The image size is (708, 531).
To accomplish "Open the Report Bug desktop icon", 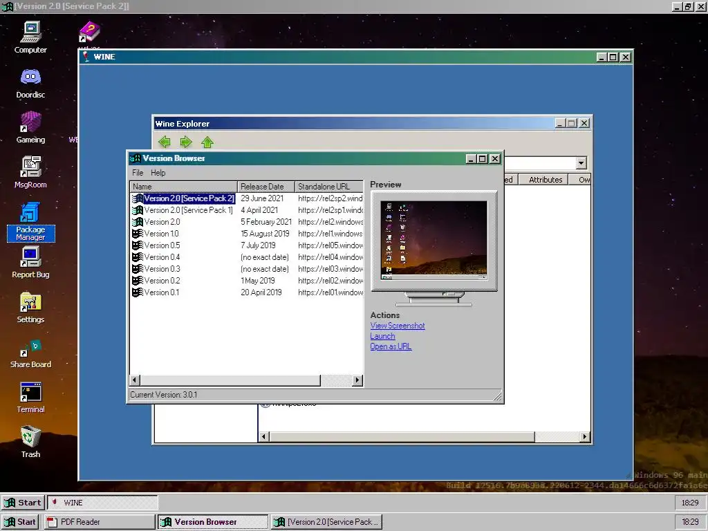I will [30, 262].
